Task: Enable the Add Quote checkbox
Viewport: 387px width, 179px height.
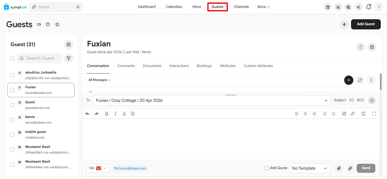Action: pos(266,168)
